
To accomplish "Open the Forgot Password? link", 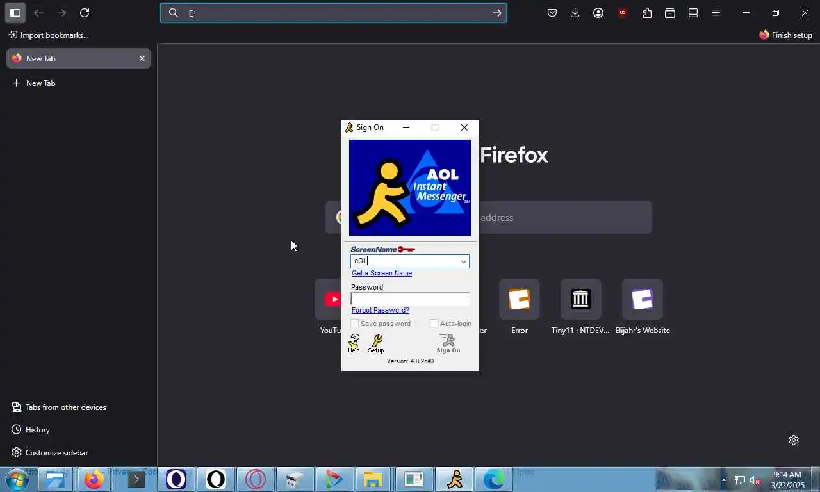I will pyautogui.click(x=381, y=310).
